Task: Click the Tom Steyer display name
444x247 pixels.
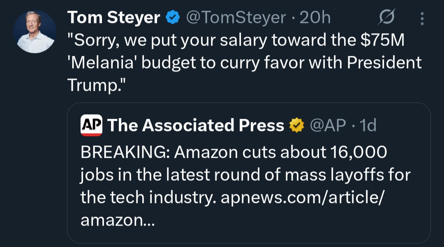Action: coord(113,17)
